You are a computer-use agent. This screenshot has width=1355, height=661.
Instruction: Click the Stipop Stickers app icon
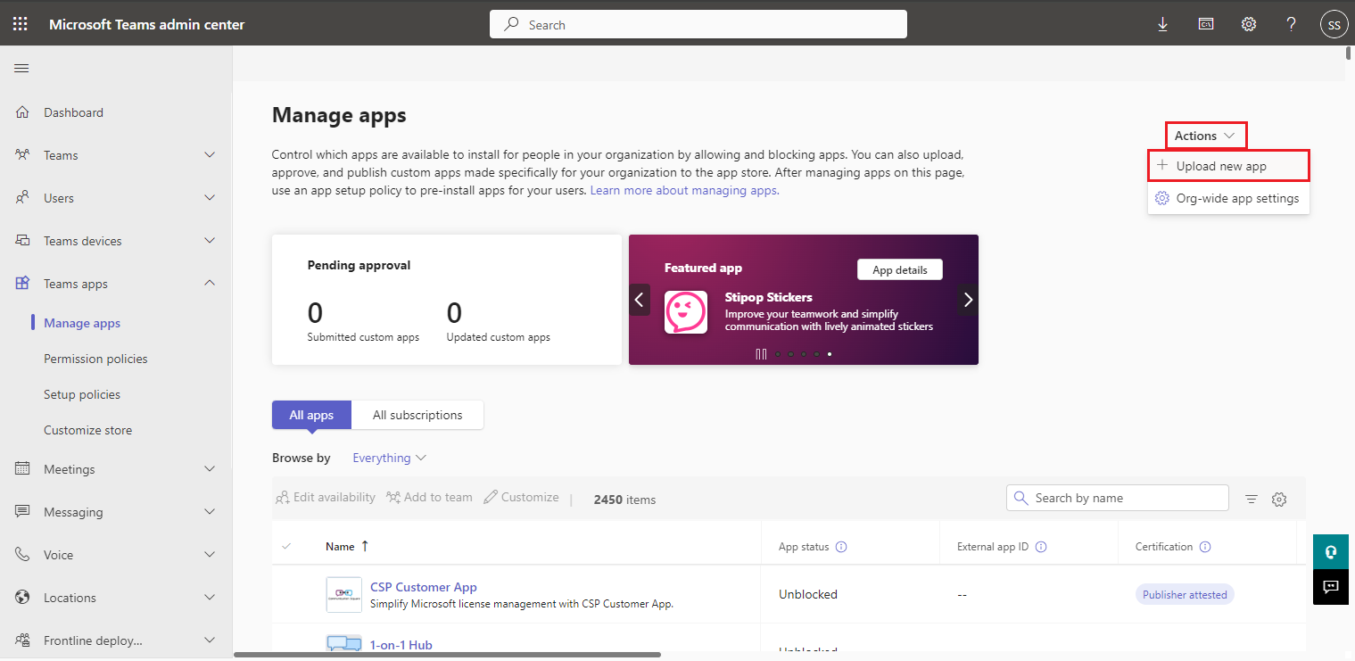click(686, 312)
